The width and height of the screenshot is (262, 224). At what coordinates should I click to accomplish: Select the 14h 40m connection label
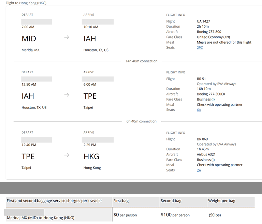click(x=141, y=61)
